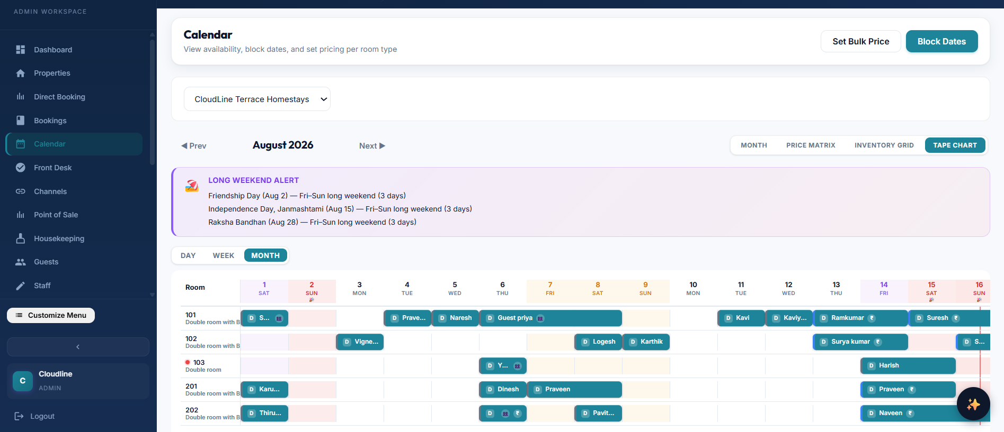Open the sparkle AI assistant button
The image size is (1004, 432).
click(x=973, y=404)
